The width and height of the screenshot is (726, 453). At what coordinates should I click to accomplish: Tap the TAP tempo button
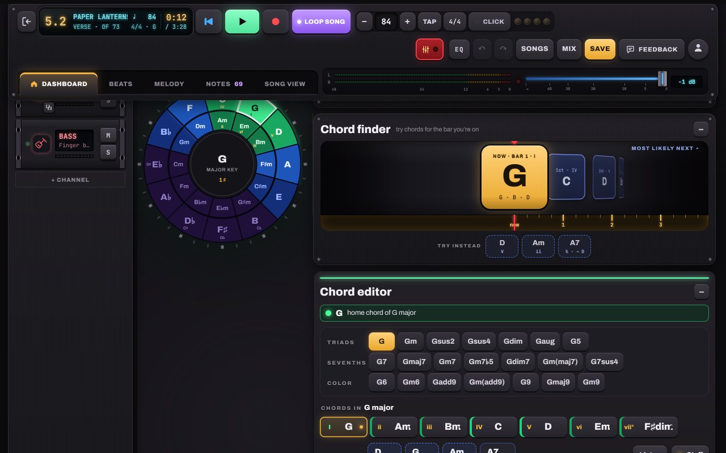(429, 22)
